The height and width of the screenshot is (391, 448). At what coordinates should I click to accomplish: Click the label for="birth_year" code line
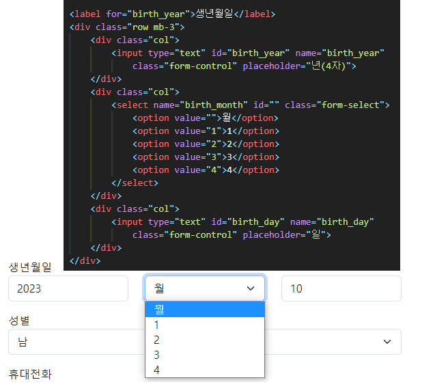pyautogui.click(x=173, y=14)
